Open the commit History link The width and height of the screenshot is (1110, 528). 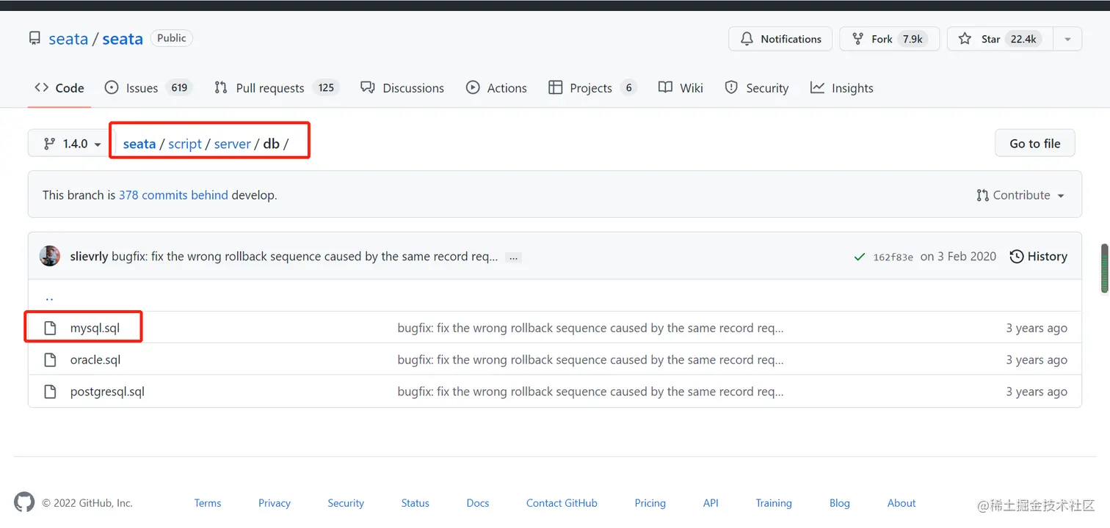point(1039,257)
